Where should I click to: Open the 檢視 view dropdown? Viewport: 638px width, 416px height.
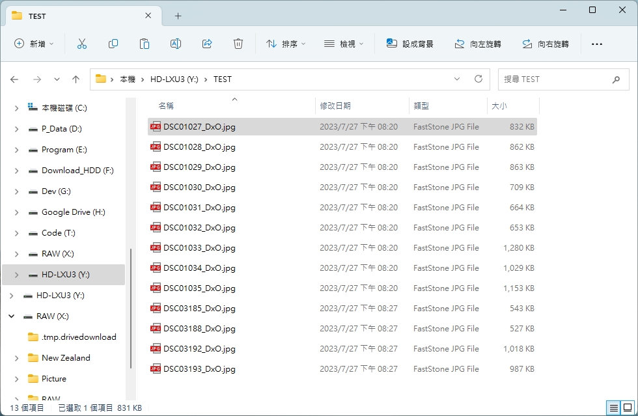(344, 44)
